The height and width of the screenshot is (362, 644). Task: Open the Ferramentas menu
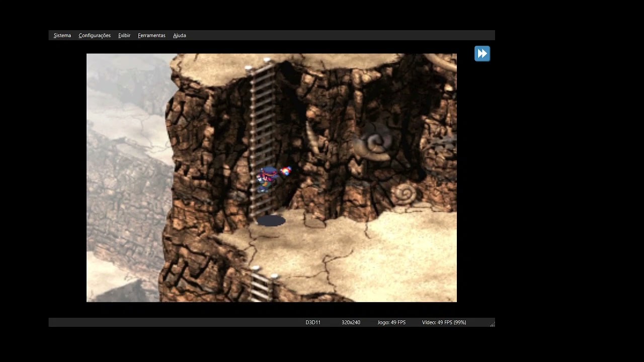(x=151, y=36)
